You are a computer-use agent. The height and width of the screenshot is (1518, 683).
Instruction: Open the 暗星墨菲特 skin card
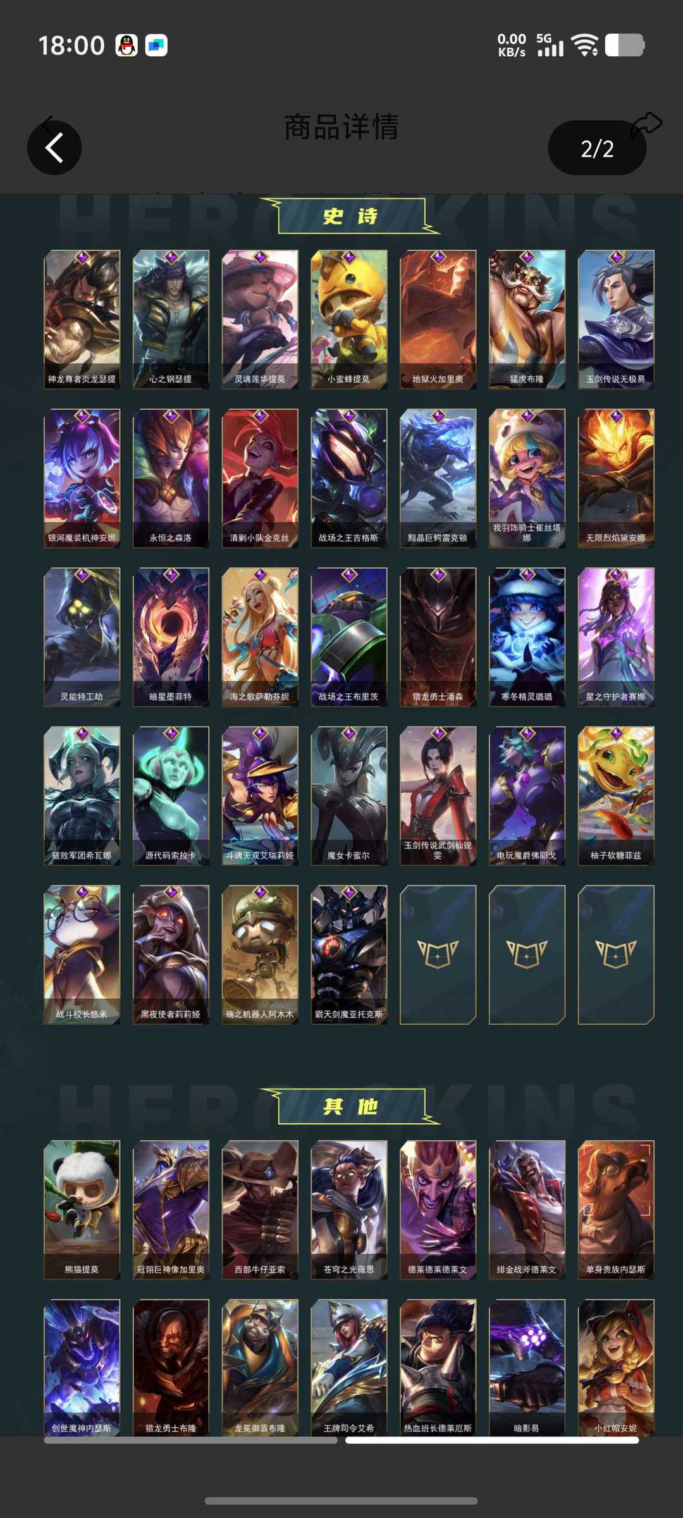point(171,637)
